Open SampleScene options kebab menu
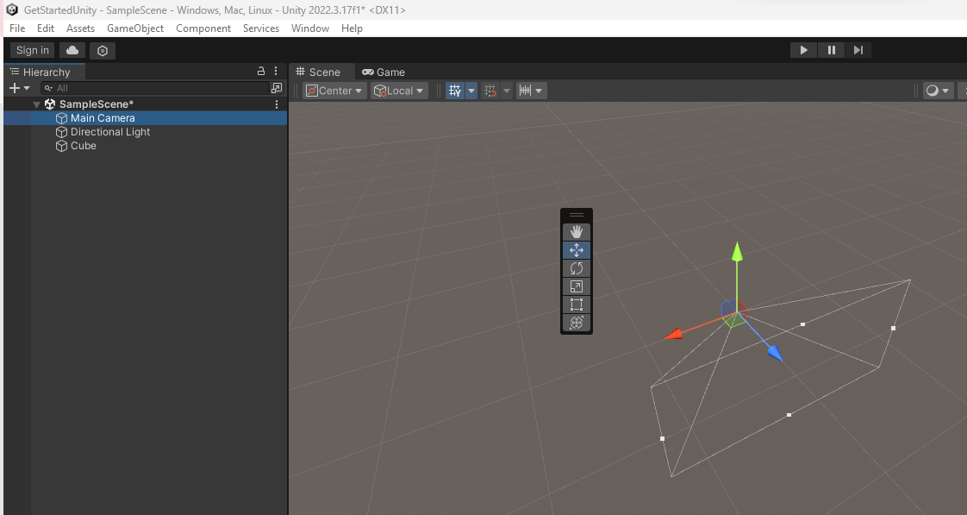967x515 pixels. point(277,104)
